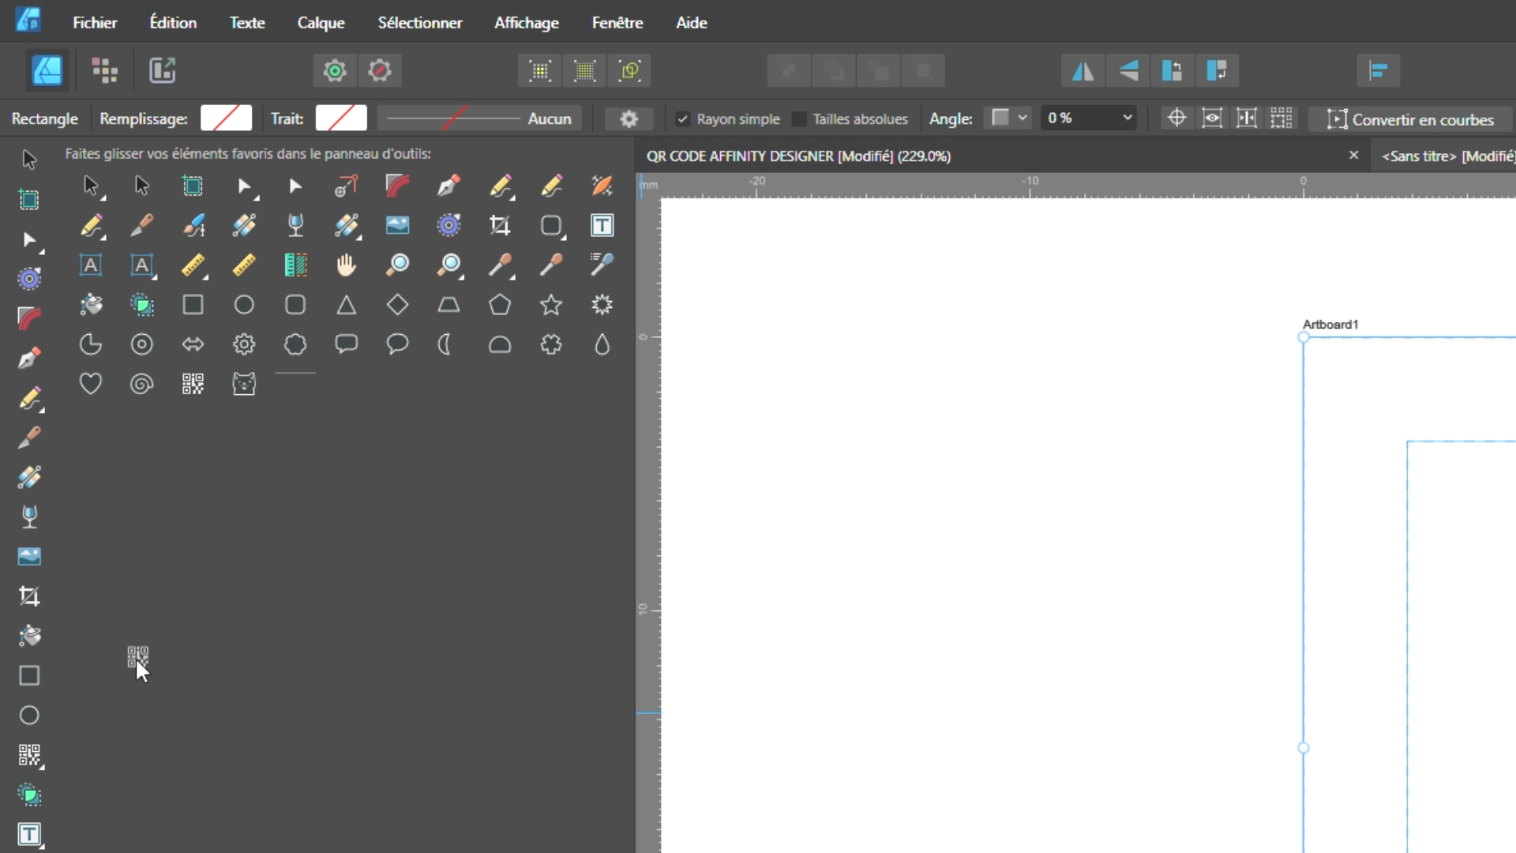Select the Triangle shape tool

point(346,305)
